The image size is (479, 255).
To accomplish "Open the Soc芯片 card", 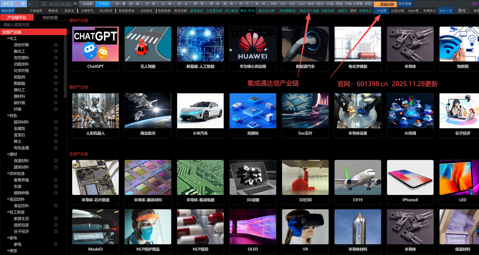I will click(x=305, y=116).
